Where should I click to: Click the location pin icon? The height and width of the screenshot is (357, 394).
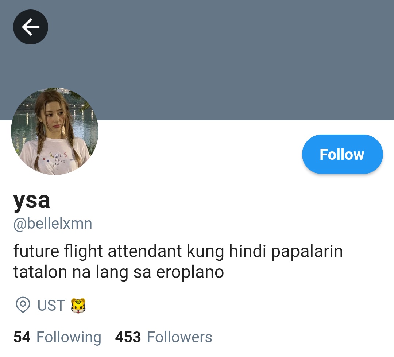point(23,305)
